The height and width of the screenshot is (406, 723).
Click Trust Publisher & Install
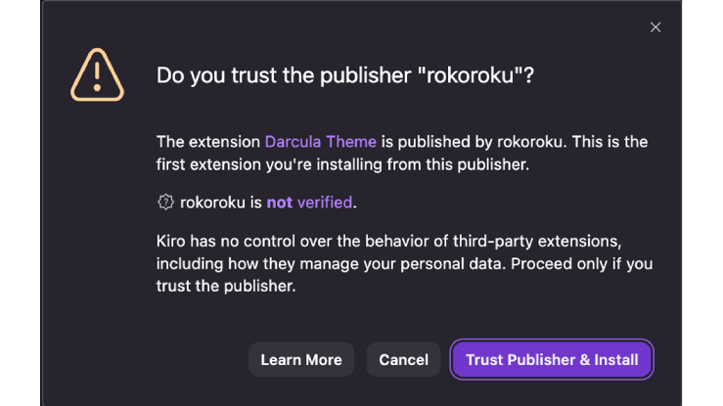[x=552, y=360]
